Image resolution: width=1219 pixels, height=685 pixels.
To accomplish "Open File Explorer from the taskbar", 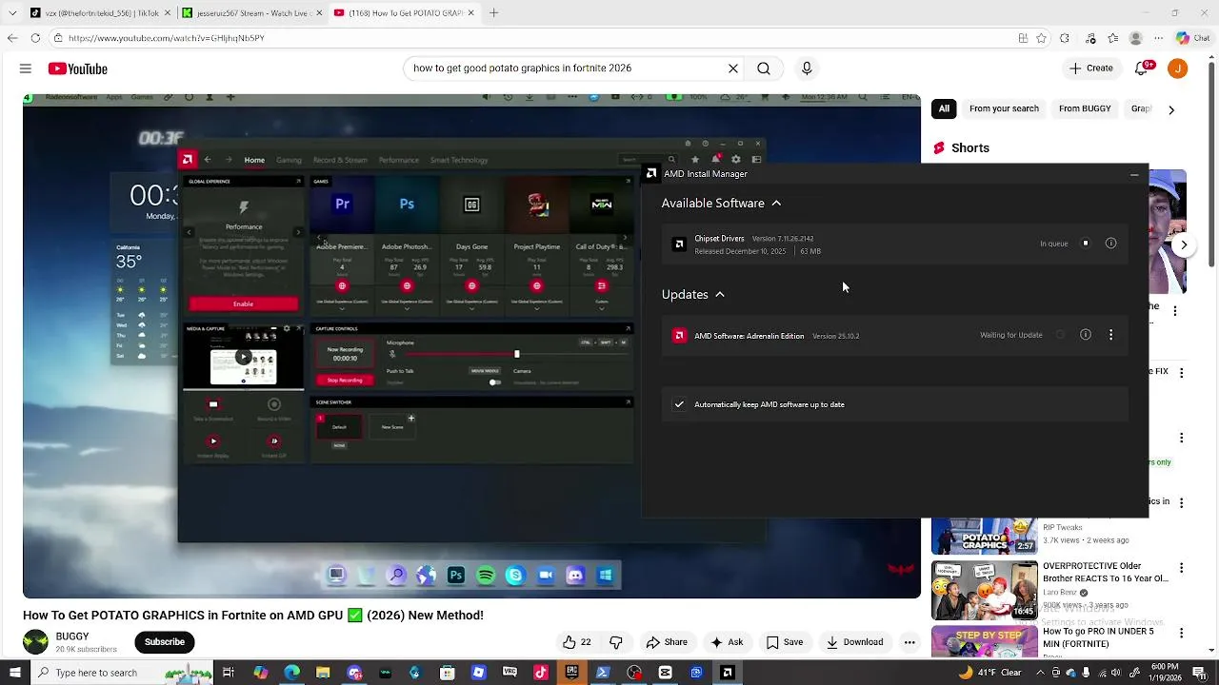I will (323, 673).
